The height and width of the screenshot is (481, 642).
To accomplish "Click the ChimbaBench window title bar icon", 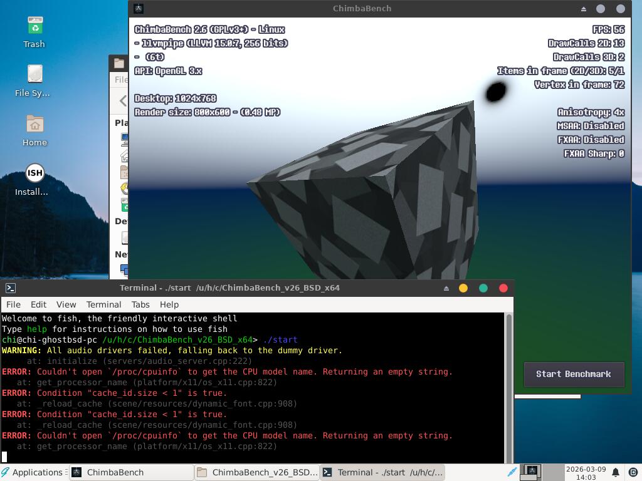I will [x=139, y=9].
